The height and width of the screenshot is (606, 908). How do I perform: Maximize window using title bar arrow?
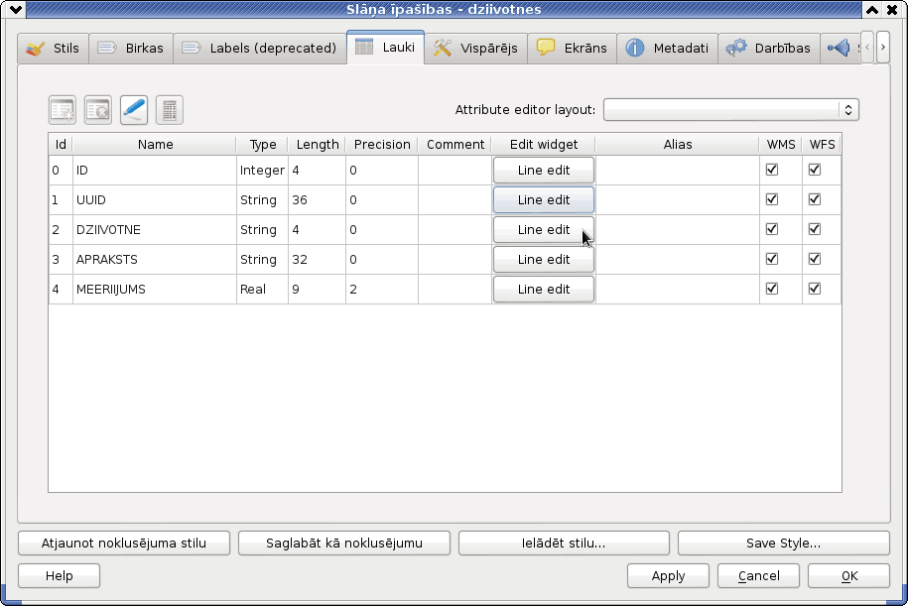(872, 9)
